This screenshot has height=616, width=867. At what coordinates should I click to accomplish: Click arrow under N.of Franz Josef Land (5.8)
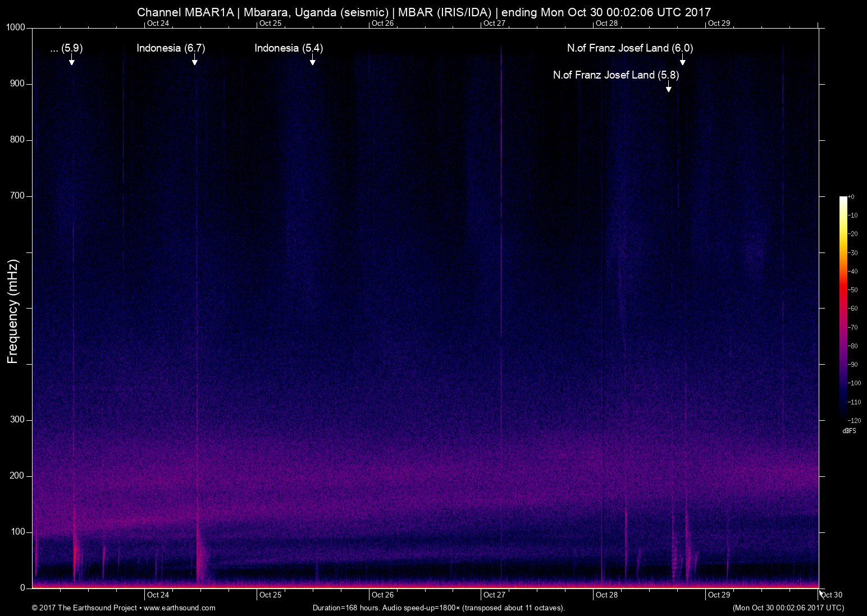(668, 88)
